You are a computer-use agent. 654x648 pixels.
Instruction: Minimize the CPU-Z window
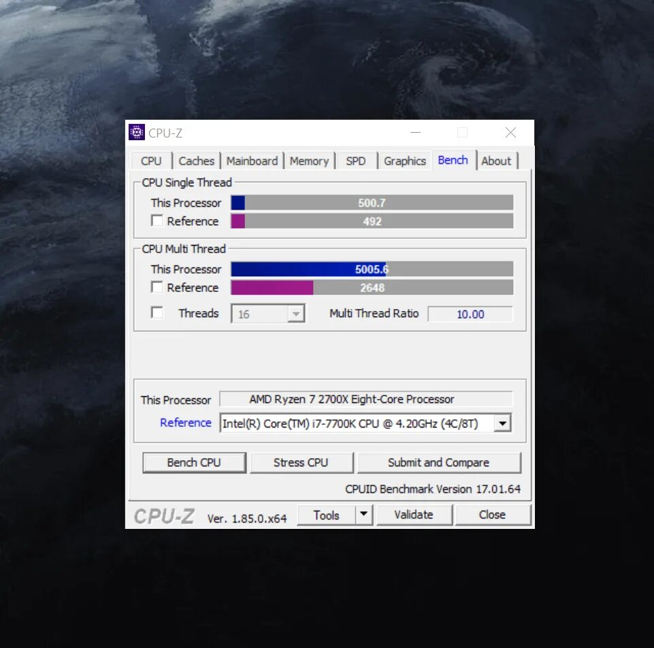tap(415, 133)
